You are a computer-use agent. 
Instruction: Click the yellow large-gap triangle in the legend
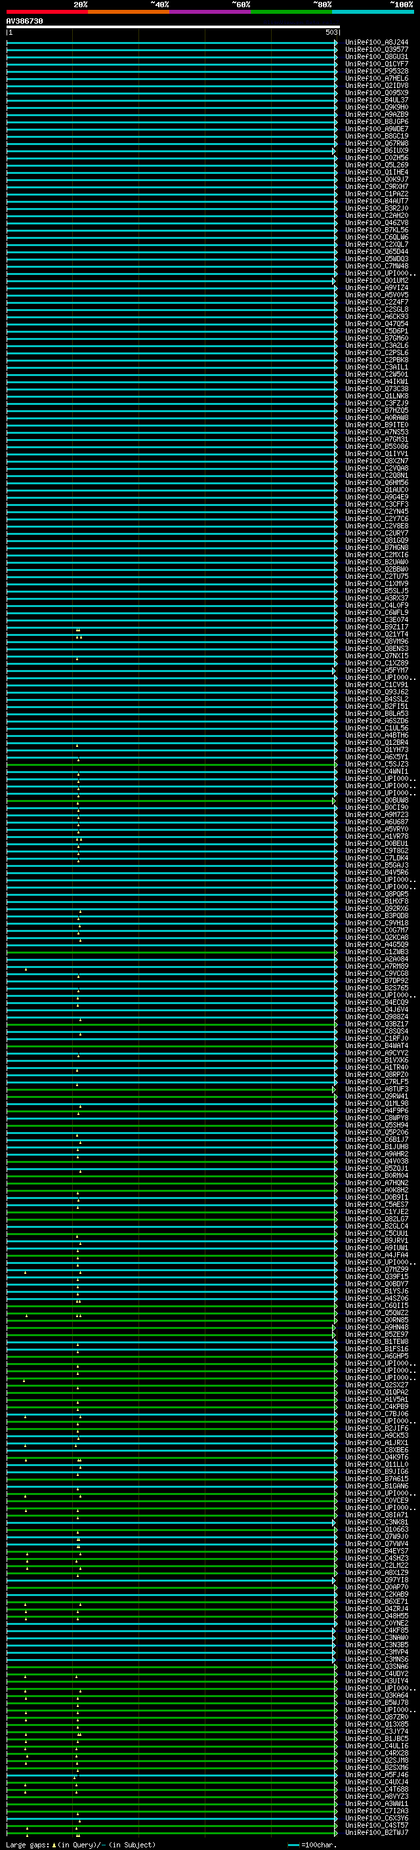click(54, 1845)
